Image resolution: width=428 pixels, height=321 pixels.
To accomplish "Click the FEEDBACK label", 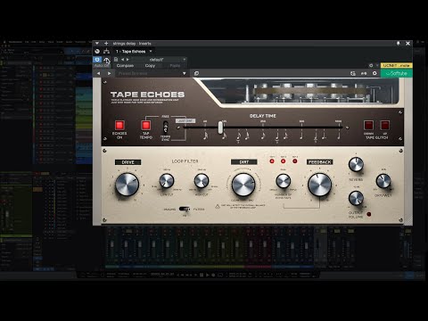I will (320, 162).
